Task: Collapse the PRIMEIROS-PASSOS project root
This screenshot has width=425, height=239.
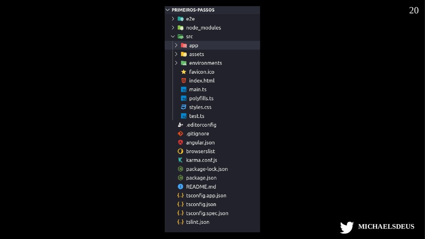Action: 168,10
